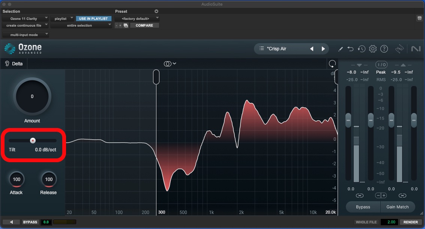
Task: Click the undo arrow icon
Action: click(x=350, y=49)
